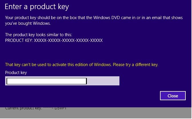Click "Please try a different key" sentence
The height and width of the screenshot is (119, 192).
click(x=135, y=65)
